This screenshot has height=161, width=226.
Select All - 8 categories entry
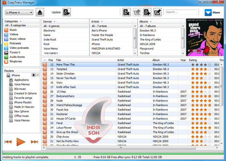[x=21, y=26]
